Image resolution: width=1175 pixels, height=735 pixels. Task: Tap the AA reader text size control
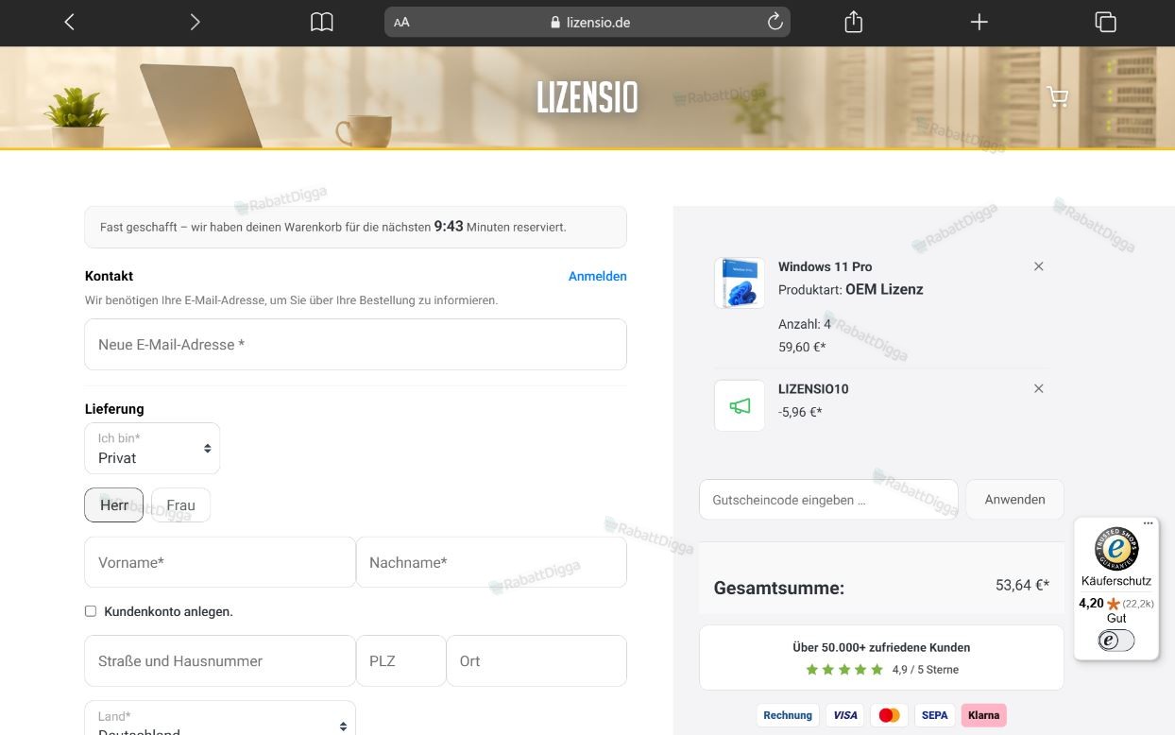tap(401, 23)
